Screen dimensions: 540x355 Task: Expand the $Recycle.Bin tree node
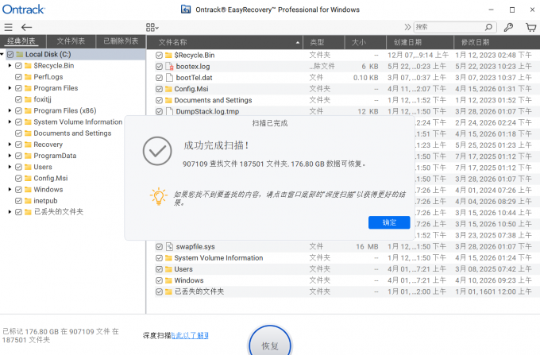[10, 65]
